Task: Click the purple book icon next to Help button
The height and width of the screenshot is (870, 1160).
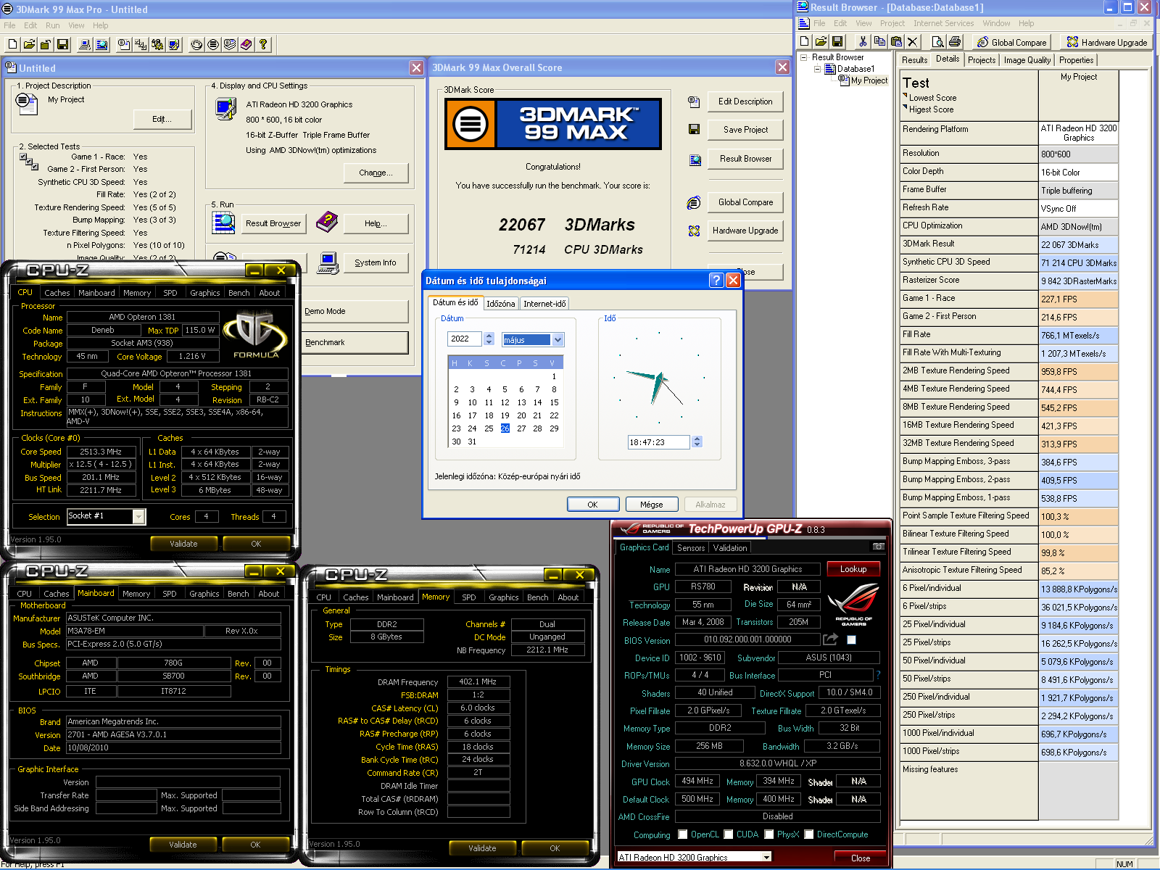Action: (327, 222)
